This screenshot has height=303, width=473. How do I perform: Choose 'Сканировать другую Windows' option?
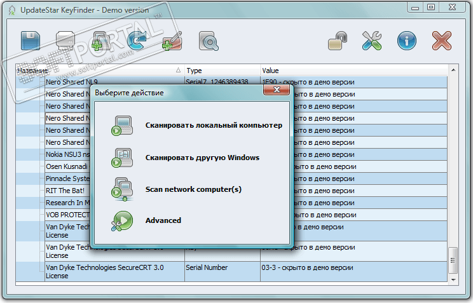coord(202,158)
